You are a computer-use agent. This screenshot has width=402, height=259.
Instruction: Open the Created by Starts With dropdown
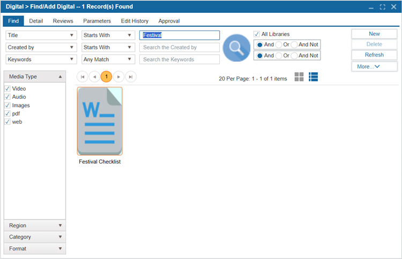pos(108,47)
